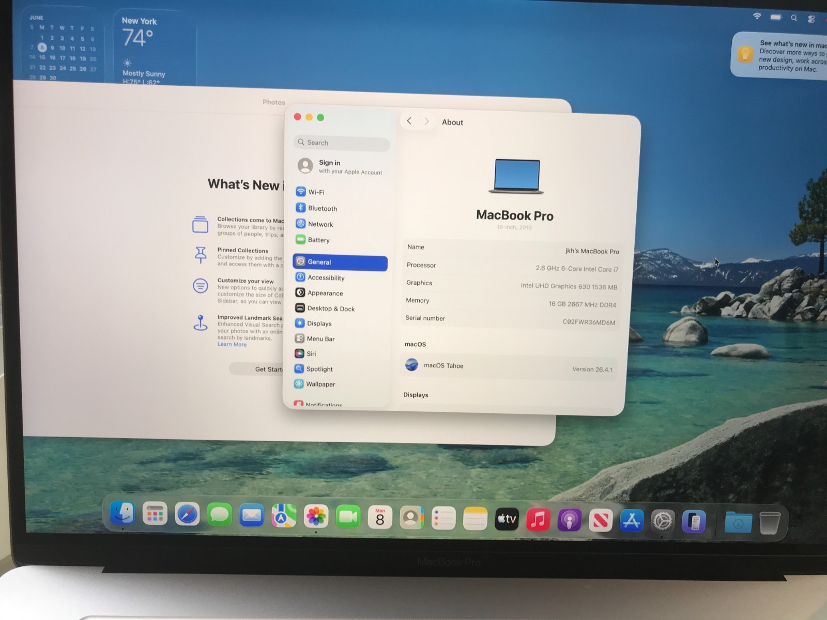The width and height of the screenshot is (827, 620).
Task: Click the macOS Tahoe version row
Action: coord(509,367)
